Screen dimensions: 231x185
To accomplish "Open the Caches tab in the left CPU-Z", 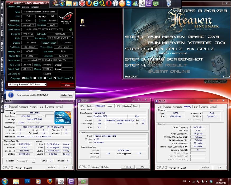I will pyautogui.click(x=13, y=107).
